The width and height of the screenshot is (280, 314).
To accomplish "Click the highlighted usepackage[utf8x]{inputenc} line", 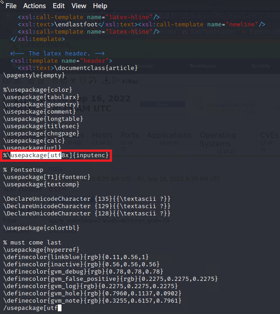I will (x=56, y=155).
